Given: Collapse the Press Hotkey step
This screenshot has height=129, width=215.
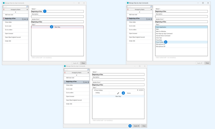Looking at the screenshot, I should tap(95, 90).
